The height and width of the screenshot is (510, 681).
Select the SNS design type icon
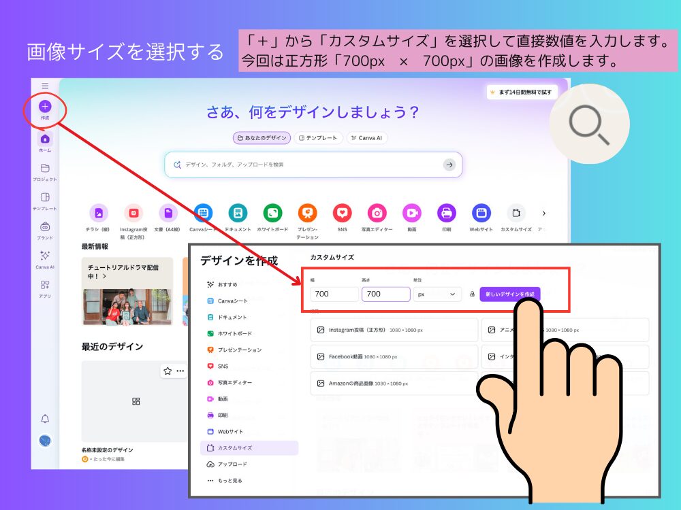342,213
